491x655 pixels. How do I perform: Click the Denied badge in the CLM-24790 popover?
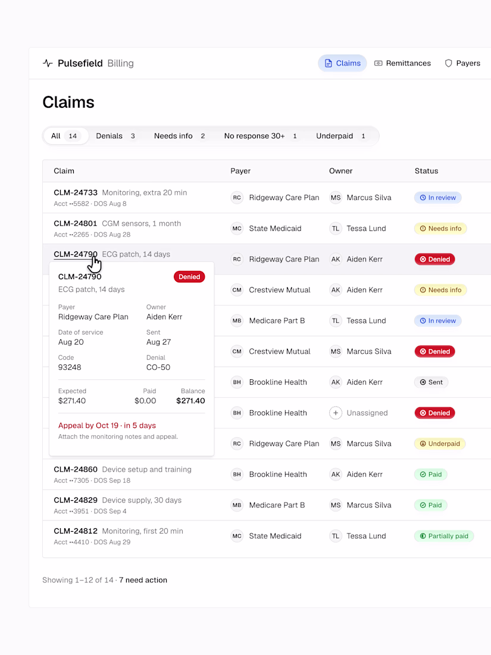click(x=189, y=277)
